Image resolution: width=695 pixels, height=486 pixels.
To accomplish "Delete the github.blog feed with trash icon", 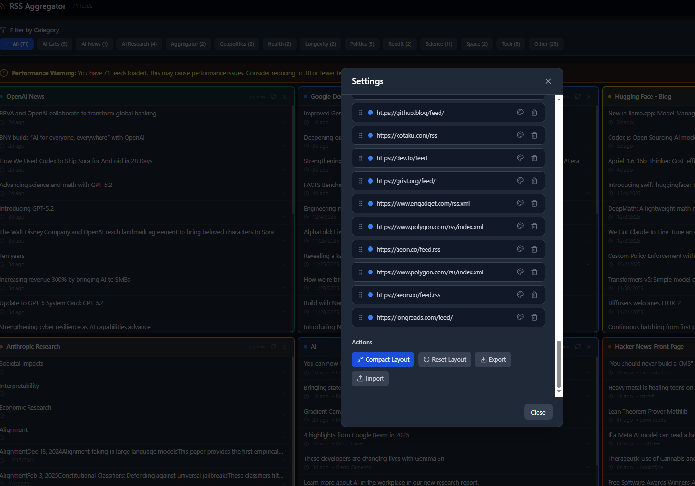I will pyautogui.click(x=534, y=113).
